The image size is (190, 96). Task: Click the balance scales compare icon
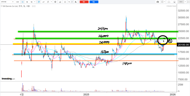[x=65, y=2]
